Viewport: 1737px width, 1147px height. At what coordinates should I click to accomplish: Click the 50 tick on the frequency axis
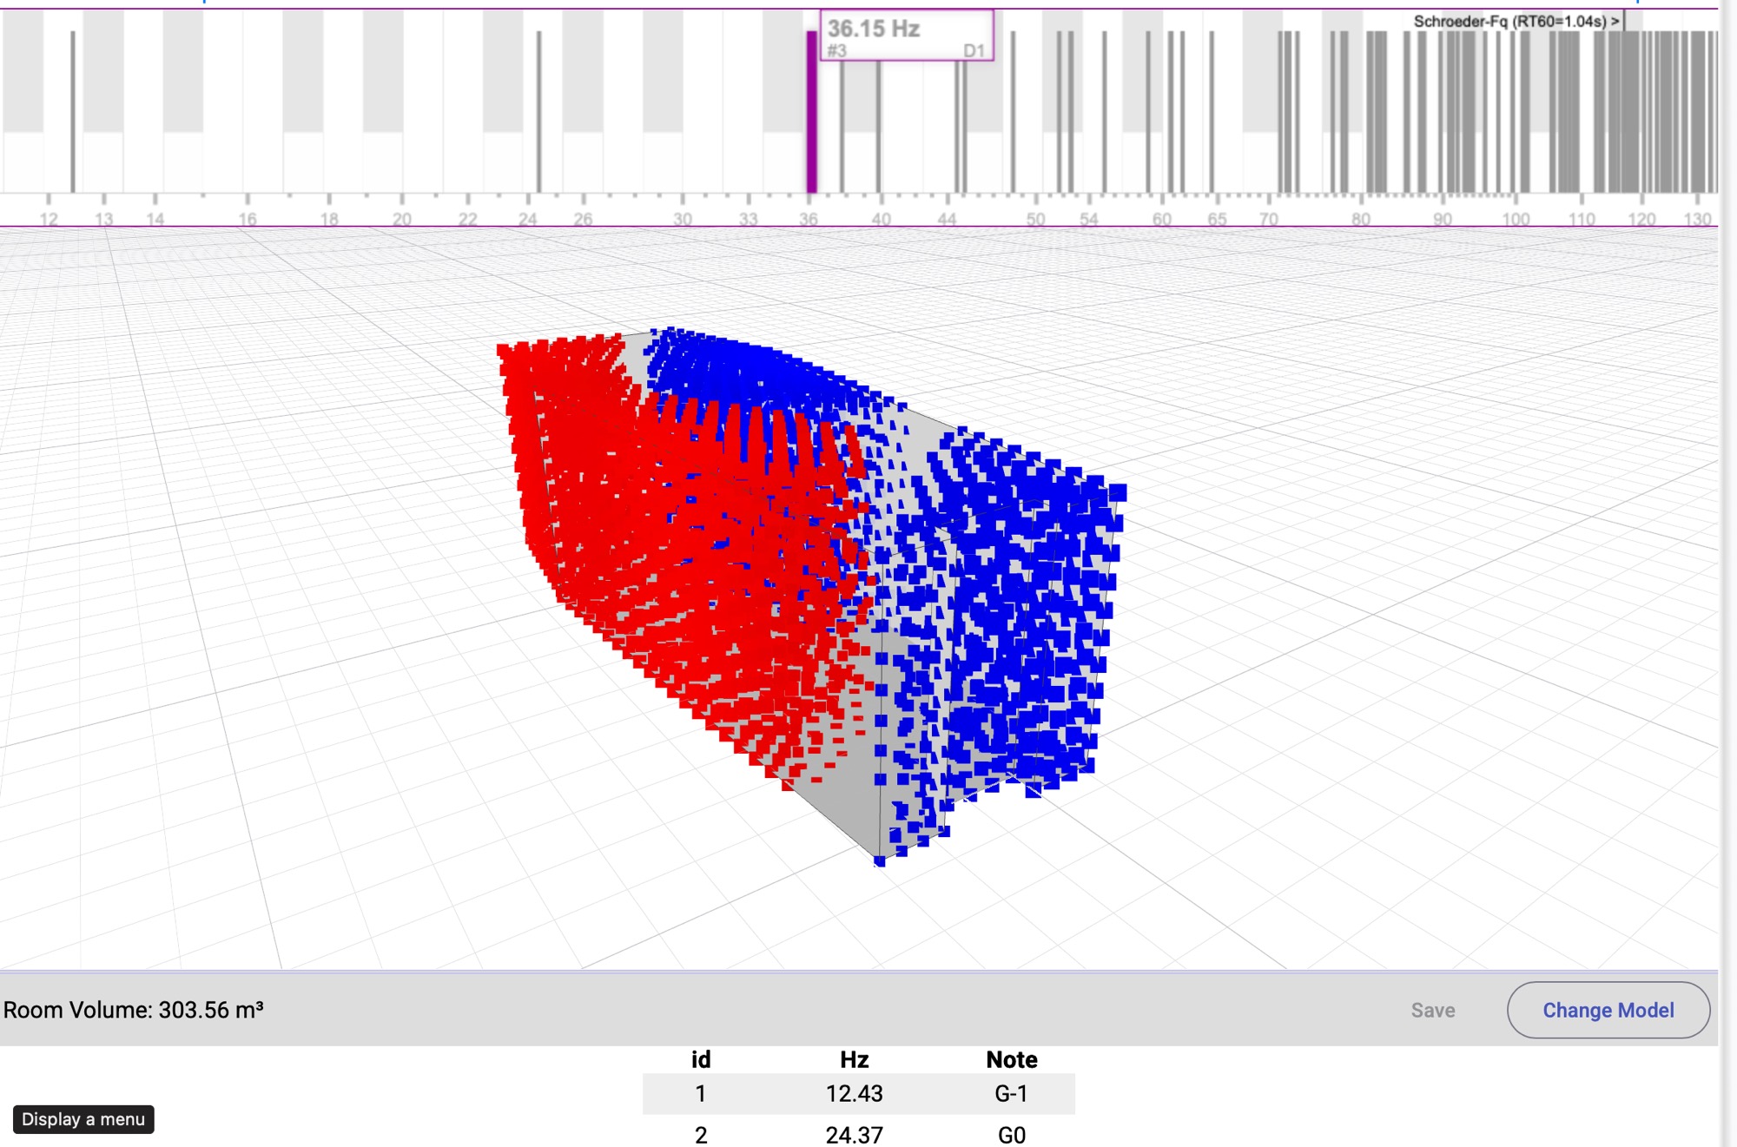[1036, 219]
